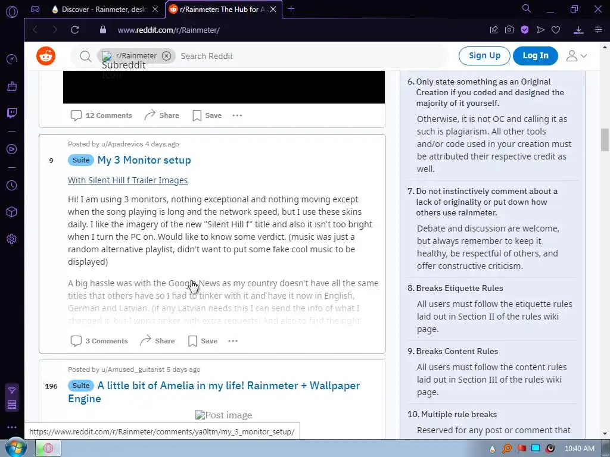Click the Reddit search magnifier icon

pyautogui.click(x=86, y=57)
